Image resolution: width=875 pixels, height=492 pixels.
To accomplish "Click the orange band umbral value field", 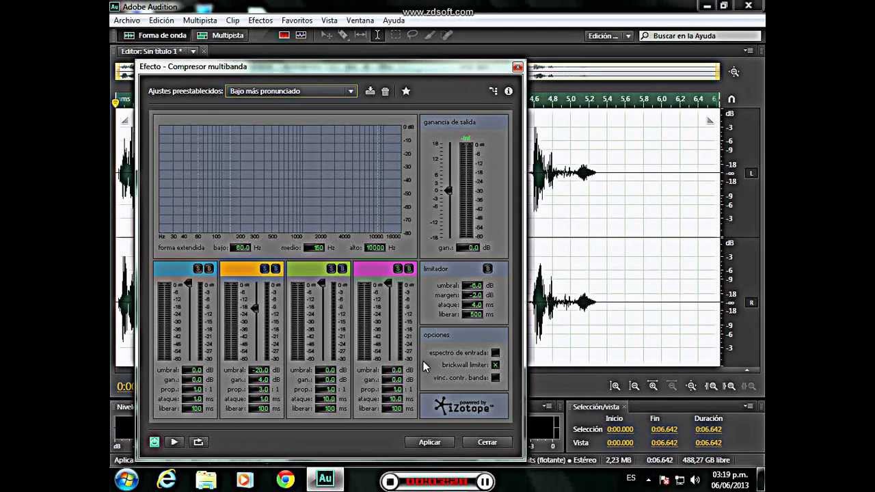I will pos(259,370).
